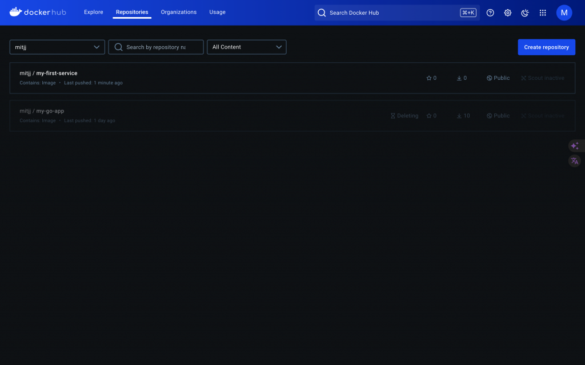Click the Deleting hourglass icon for my-go-app

point(392,116)
